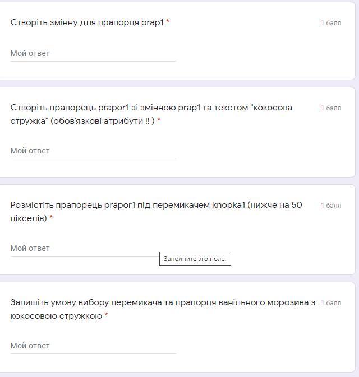Viewport: 359px width, 377px height.
Task: Click question text starting "Запишіть умову вибору"
Action: click(x=163, y=309)
